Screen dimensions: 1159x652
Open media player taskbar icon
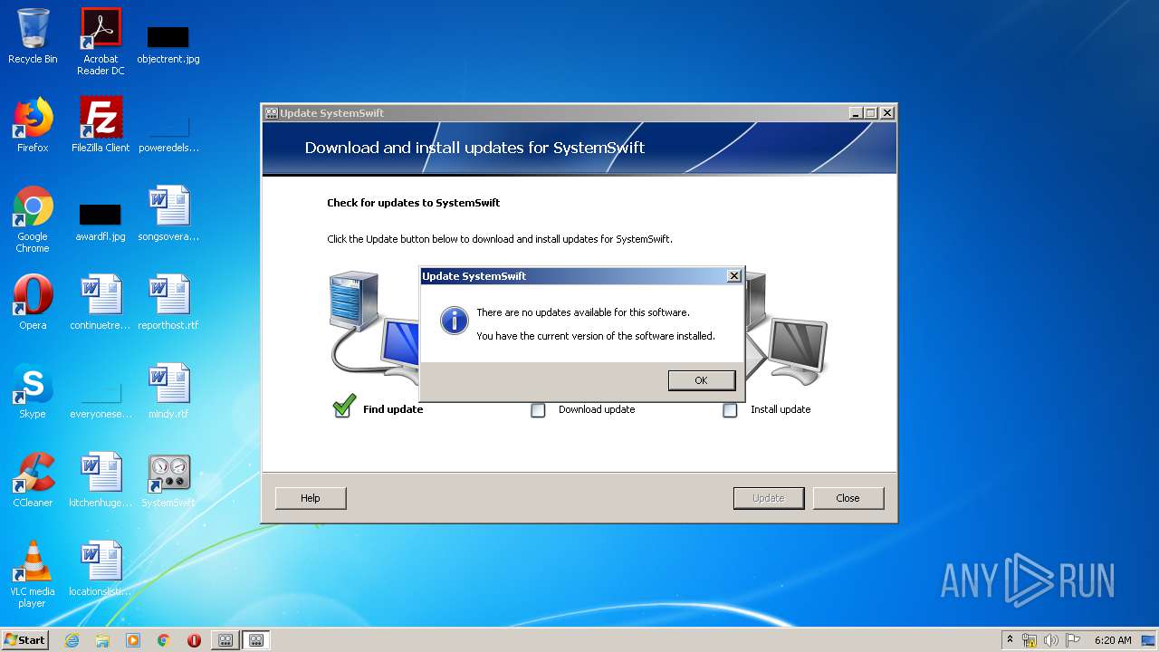[133, 640]
